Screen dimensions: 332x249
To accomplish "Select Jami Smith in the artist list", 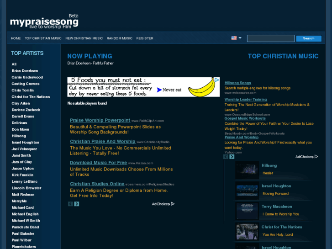I will [21, 155].
